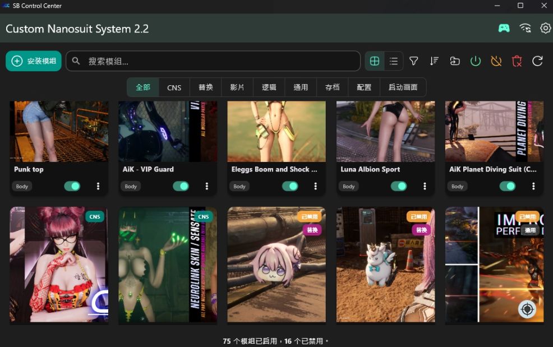Image resolution: width=553 pixels, height=347 pixels.
Task: Click Body tag on AiK Planet Diving Suit
Action: [458, 186]
